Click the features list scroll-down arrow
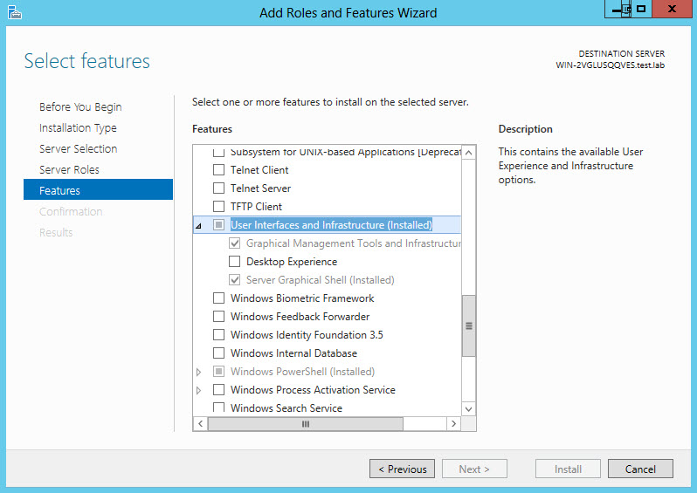Viewport: 697px width, 493px height. [469, 408]
